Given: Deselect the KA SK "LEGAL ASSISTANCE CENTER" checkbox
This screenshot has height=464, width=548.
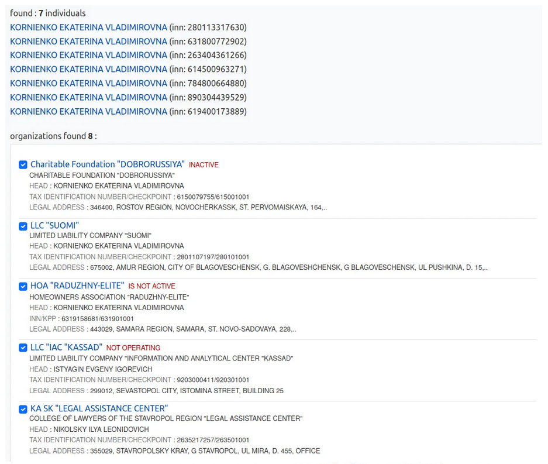Looking at the screenshot, I should pyautogui.click(x=23, y=408).
